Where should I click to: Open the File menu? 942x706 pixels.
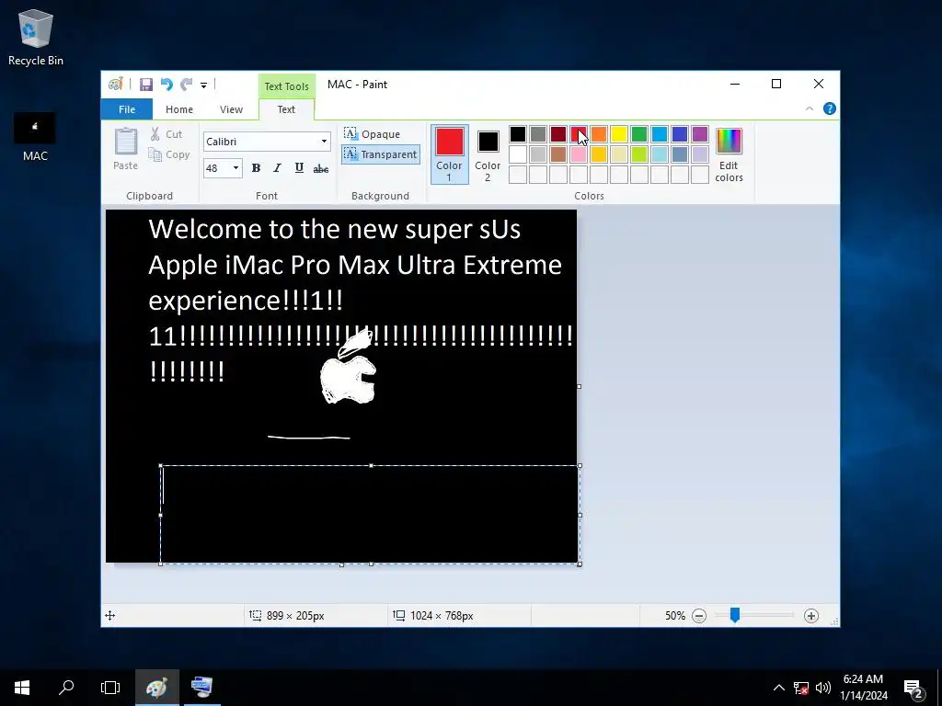point(127,109)
